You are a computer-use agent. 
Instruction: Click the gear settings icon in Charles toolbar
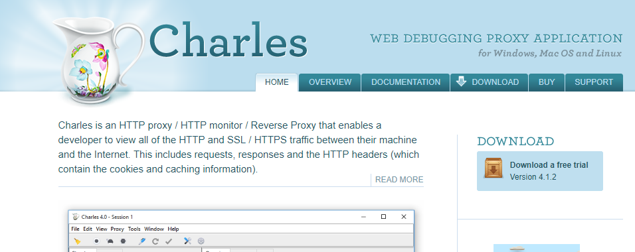click(x=201, y=241)
